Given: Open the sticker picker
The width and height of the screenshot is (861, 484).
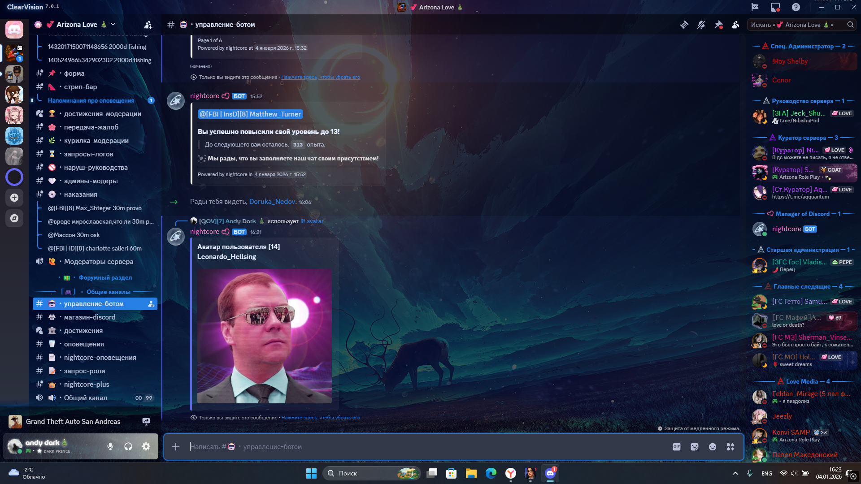Looking at the screenshot, I should tap(695, 447).
